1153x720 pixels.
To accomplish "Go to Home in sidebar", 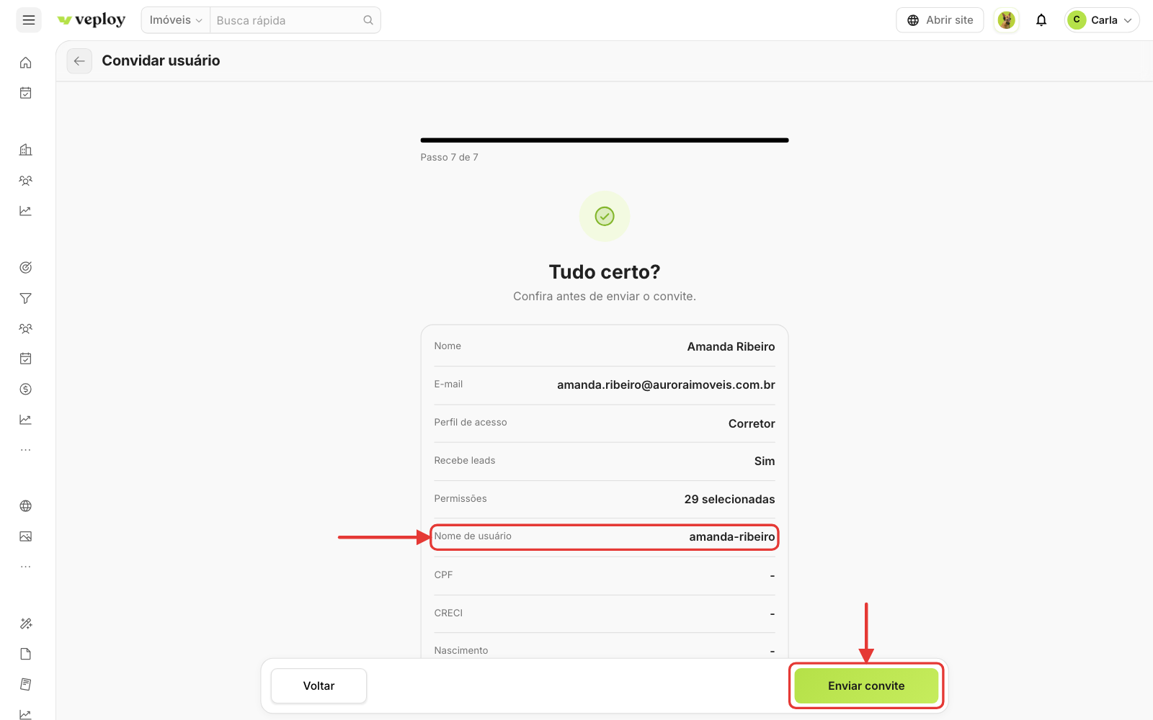I will (x=26, y=63).
